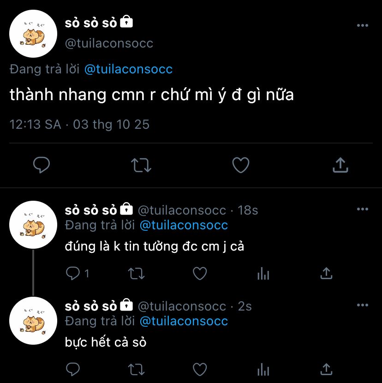Share the main tweet via upload icon

[x=340, y=165]
